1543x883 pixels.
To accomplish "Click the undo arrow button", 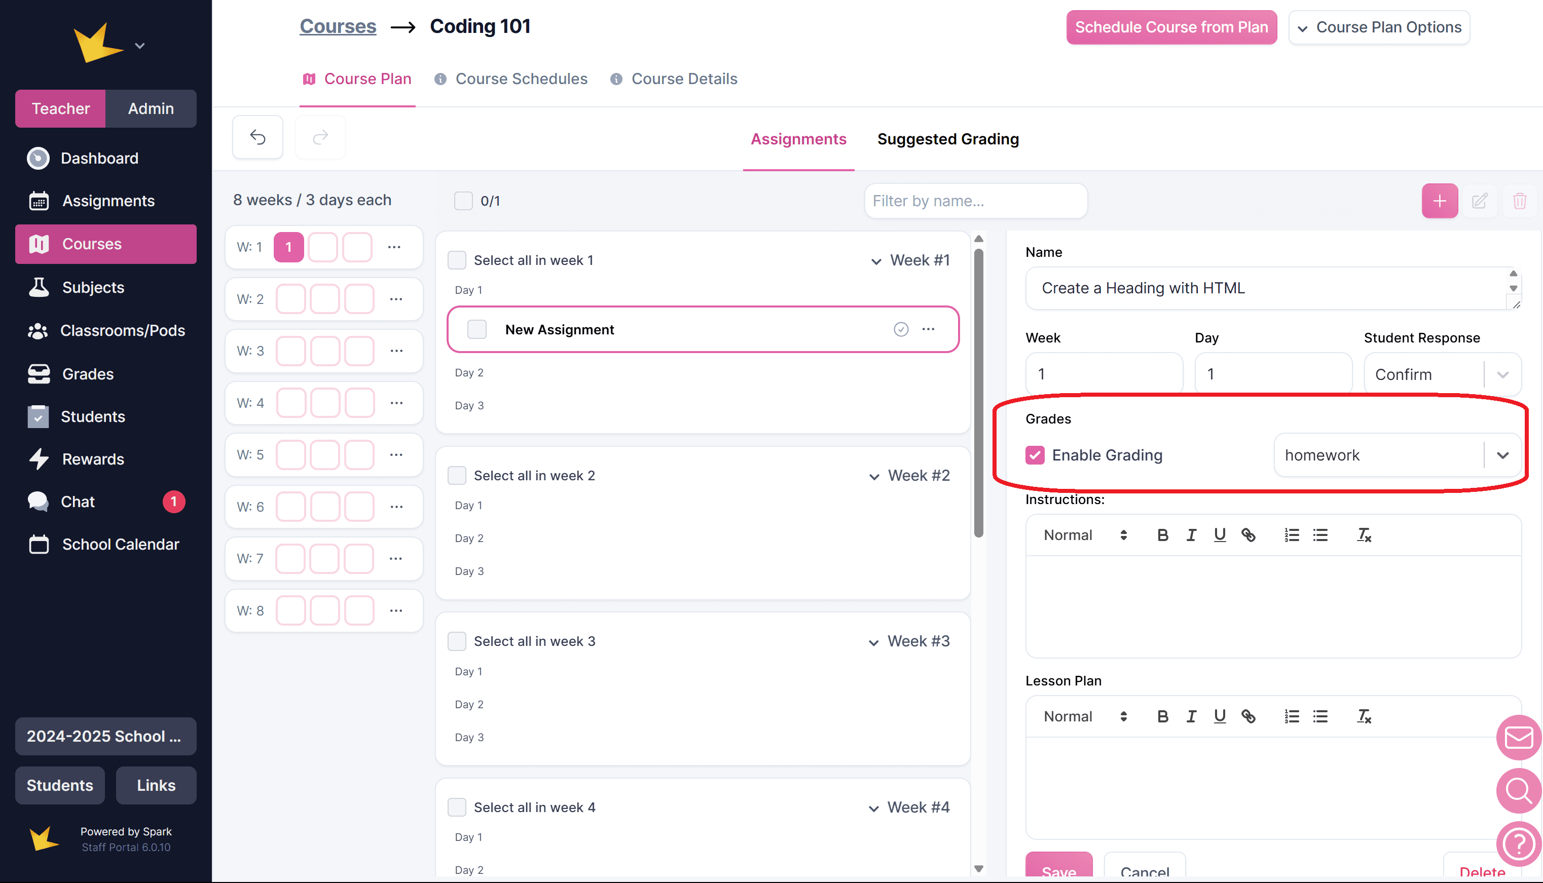I will click(x=258, y=138).
